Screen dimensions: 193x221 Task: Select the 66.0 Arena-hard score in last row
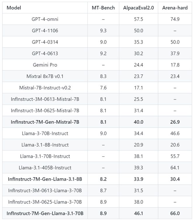[175, 213]
